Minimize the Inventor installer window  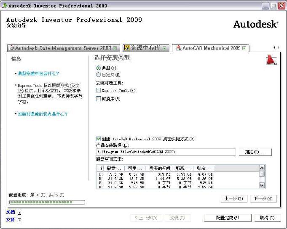coord(265,6)
